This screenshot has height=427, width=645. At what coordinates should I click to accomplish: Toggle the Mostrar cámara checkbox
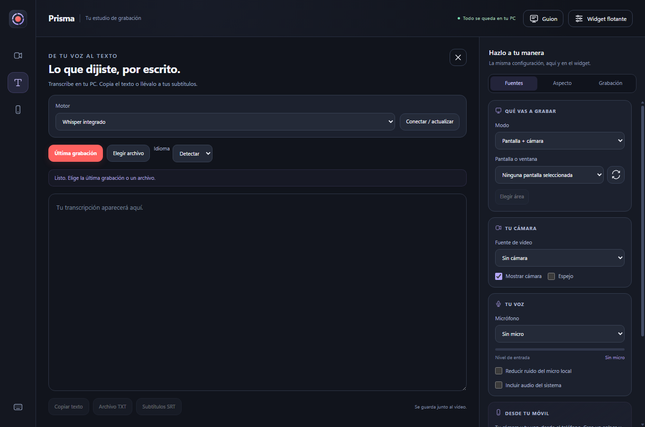click(x=498, y=276)
